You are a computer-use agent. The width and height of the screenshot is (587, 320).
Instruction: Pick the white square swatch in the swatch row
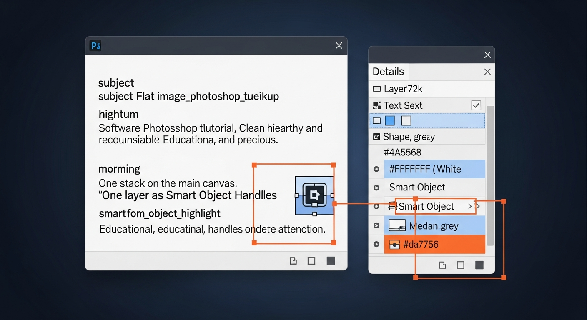click(406, 121)
